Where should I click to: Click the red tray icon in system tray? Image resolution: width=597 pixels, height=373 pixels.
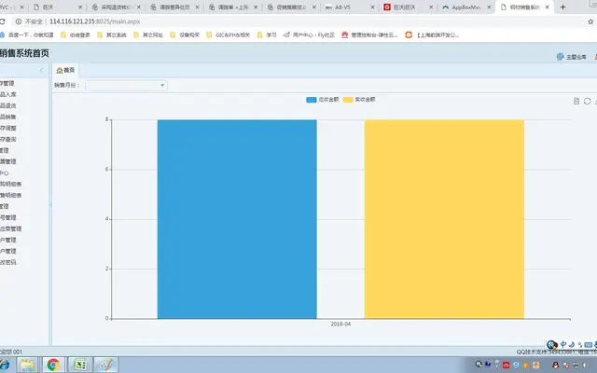pos(506,366)
